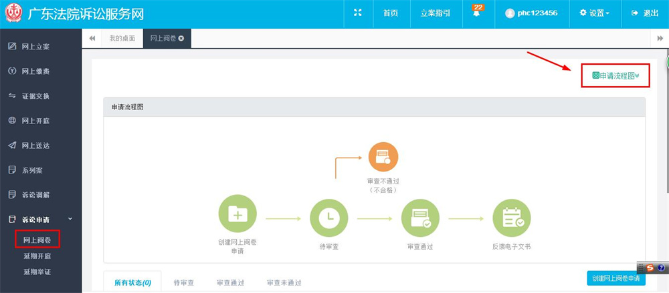The width and height of the screenshot is (669, 293).
Task: Close the 网上阅卷 tab via its x icon
Action: tap(181, 38)
